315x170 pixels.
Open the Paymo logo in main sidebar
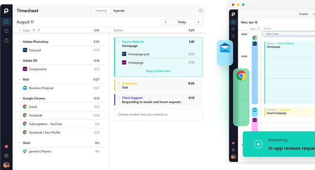coord(6,11)
